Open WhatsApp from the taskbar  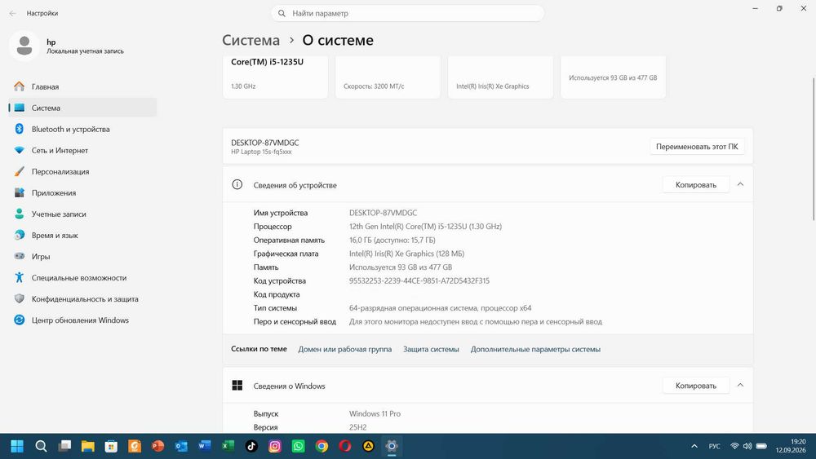tap(298, 446)
